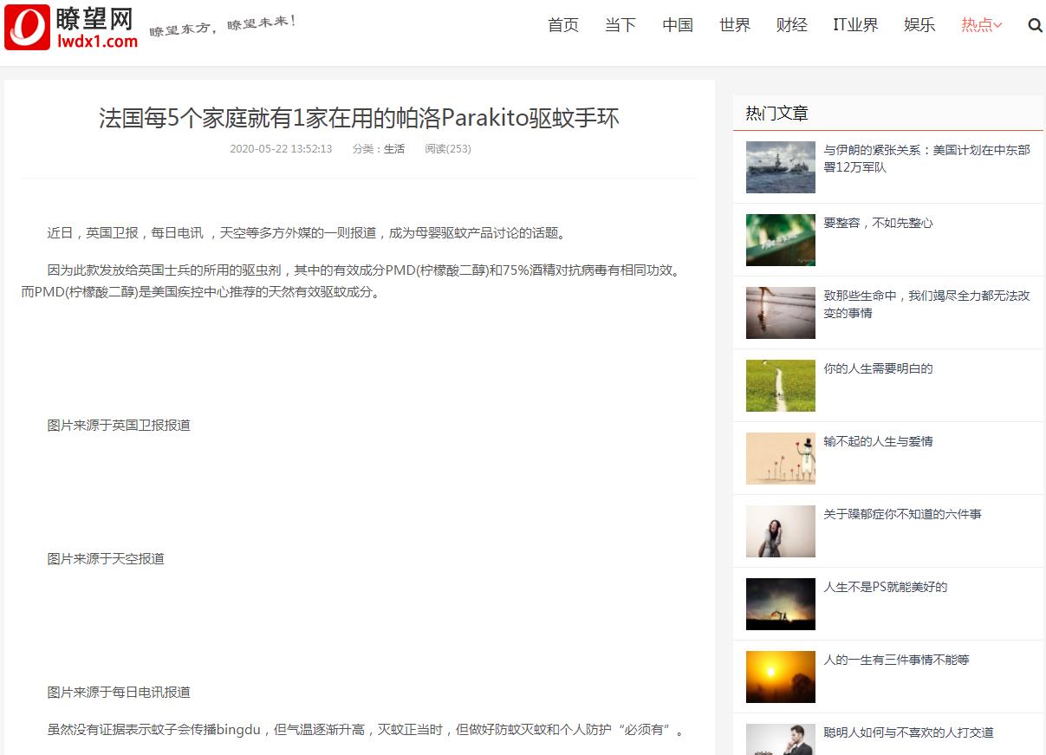Image resolution: width=1046 pixels, height=755 pixels.
Task: Open article 输不起的人生与爱情
Action: [x=878, y=441]
